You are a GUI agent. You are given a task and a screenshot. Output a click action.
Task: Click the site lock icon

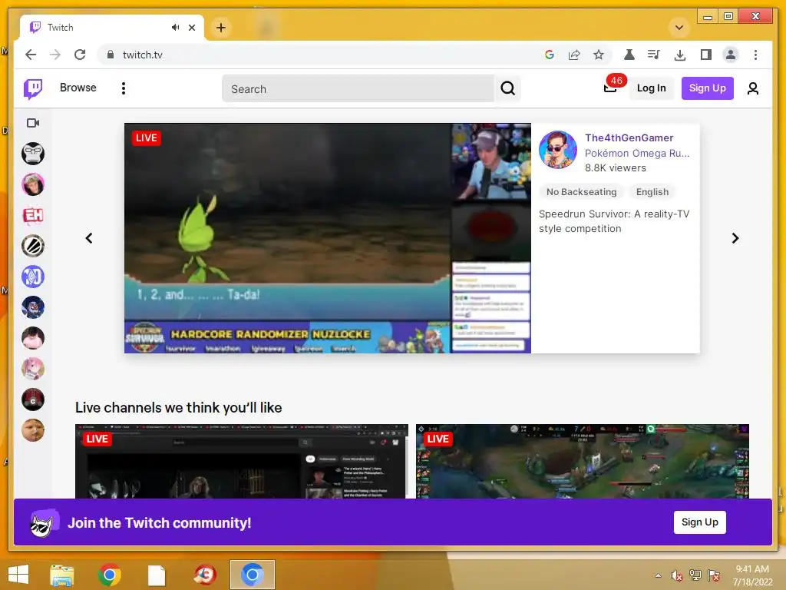(111, 55)
